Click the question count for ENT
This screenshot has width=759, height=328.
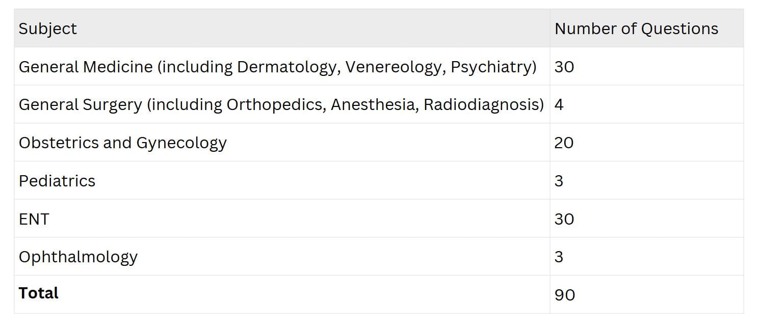pyautogui.click(x=564, y=219)
